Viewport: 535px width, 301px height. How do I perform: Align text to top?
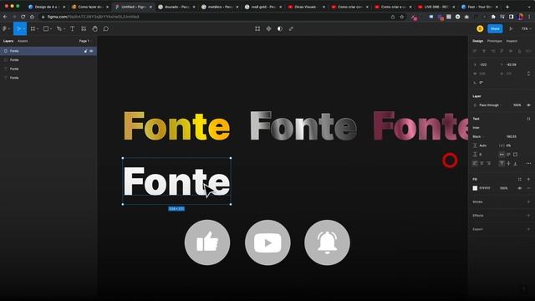(502, 164)
